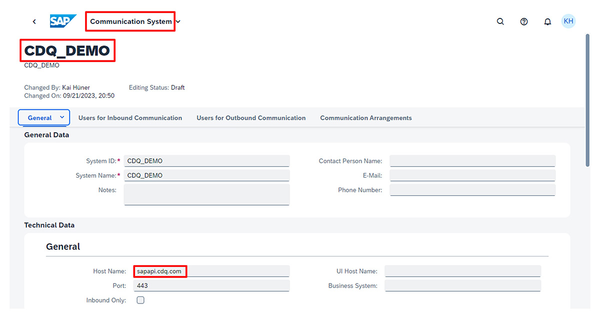This screenshot has width=600, height=317.
Task: Click into the System ID field
Action: tap(206, 161)
